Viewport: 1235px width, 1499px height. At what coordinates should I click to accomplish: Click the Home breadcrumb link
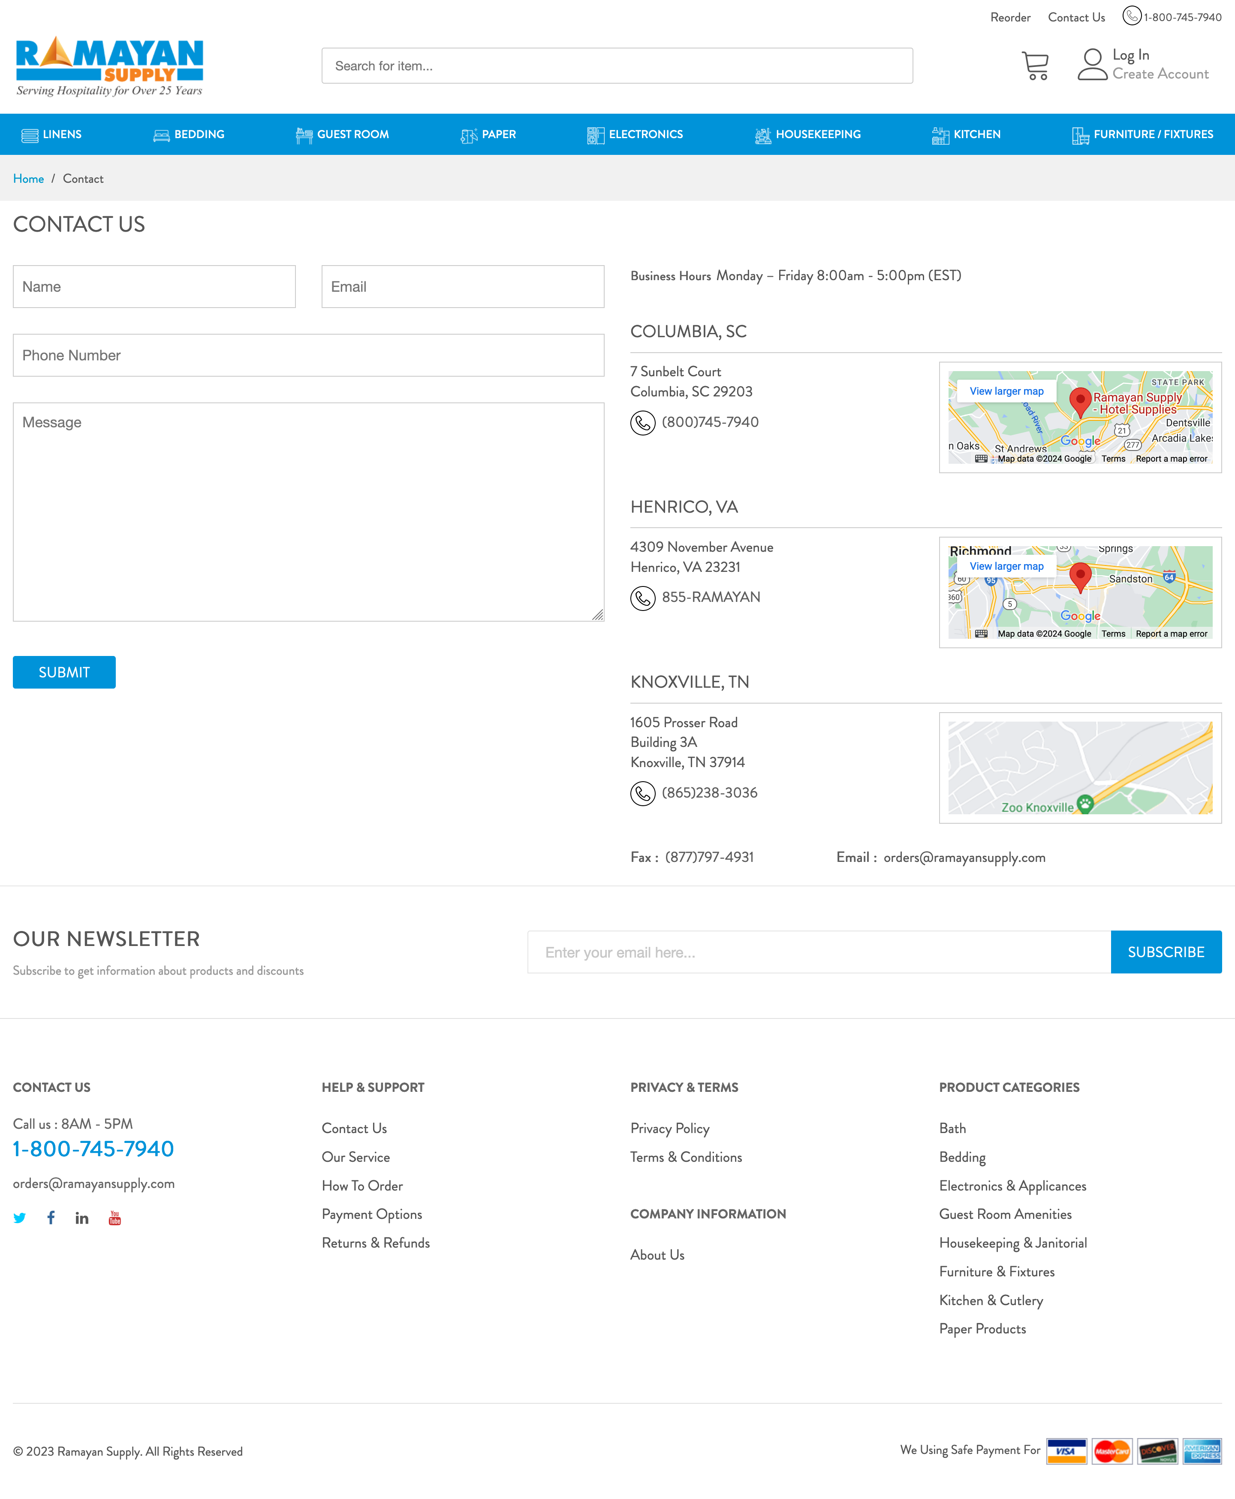click(28, 178)
